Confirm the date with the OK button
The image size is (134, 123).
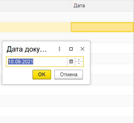tap(42, 74)
